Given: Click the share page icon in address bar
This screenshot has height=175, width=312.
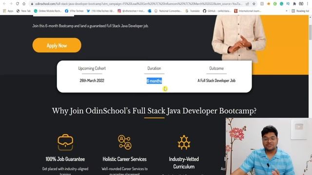Looking at the screenshot, I should pos(247,4).
